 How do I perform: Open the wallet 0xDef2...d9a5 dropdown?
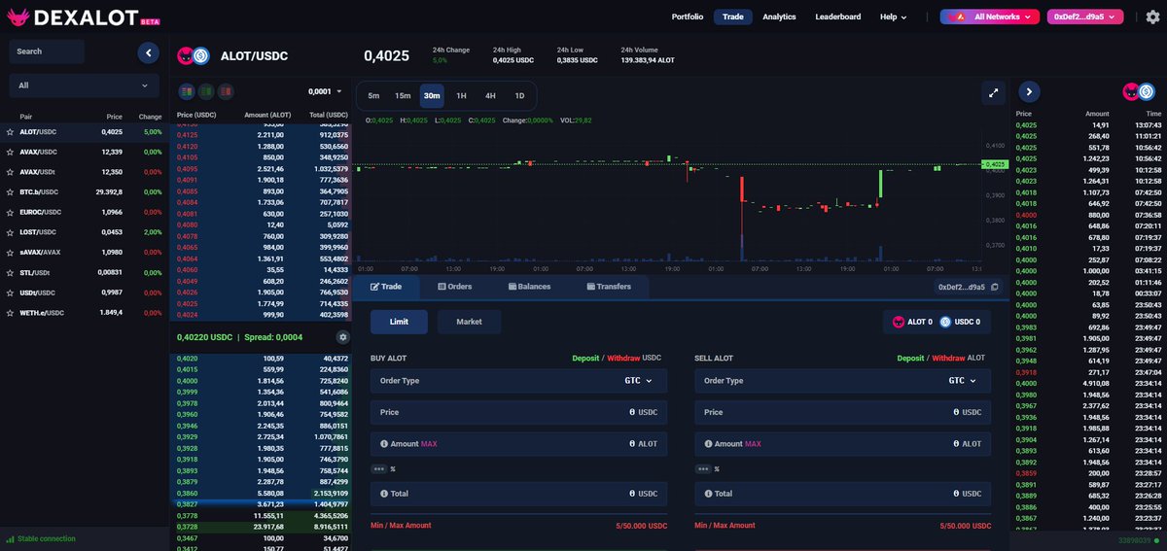click(x=1084, y=17)
